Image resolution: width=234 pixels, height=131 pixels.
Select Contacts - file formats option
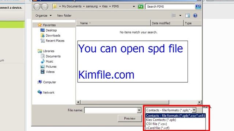(x=175, y=116)
